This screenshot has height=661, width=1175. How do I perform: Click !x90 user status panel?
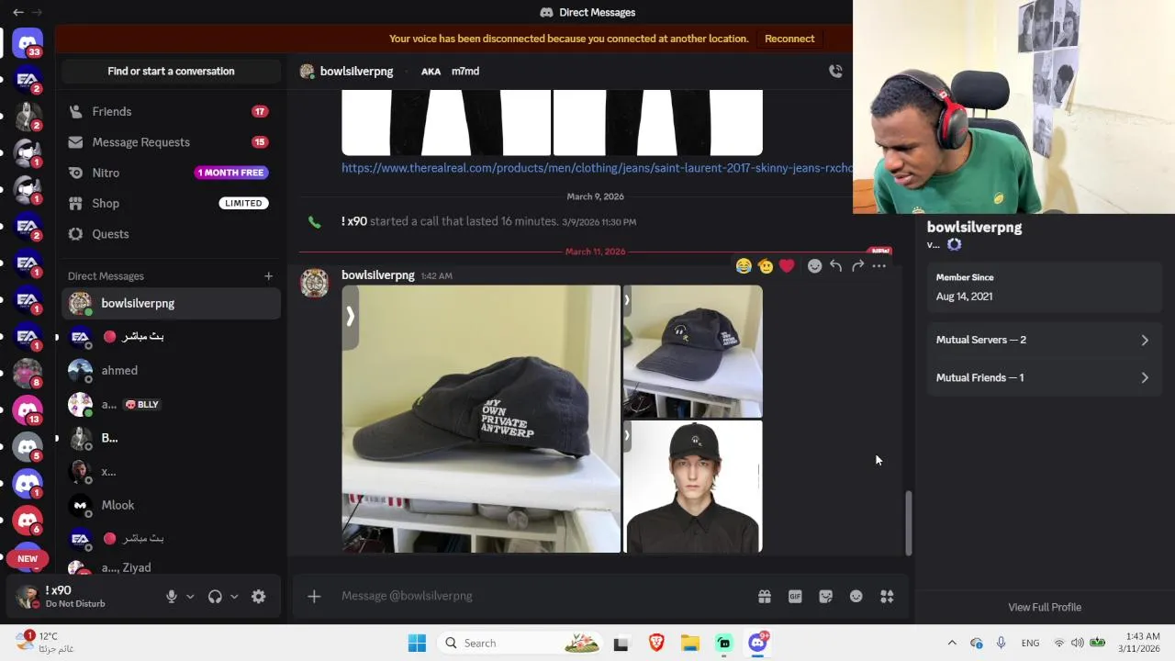[x=83, y=596]
